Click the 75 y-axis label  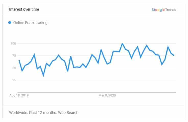coord(14,56)
